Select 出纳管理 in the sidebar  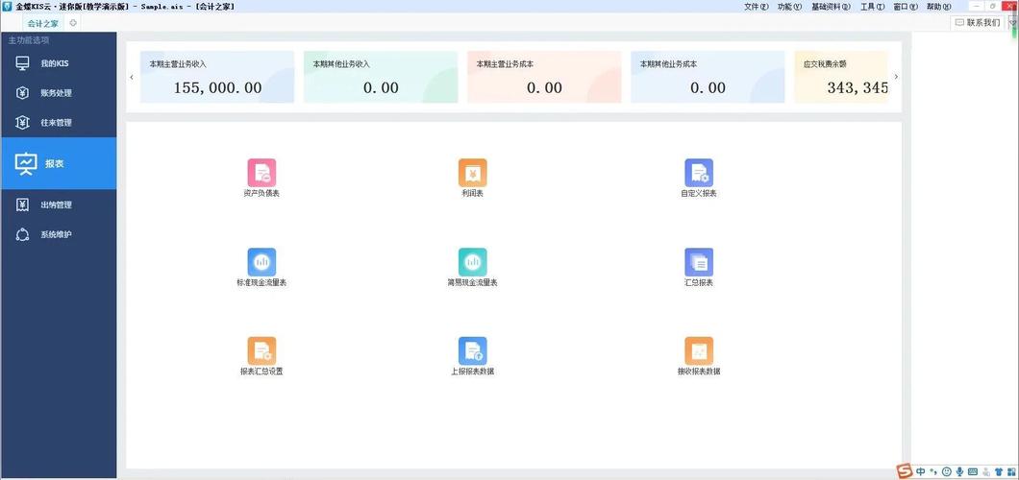56,204
